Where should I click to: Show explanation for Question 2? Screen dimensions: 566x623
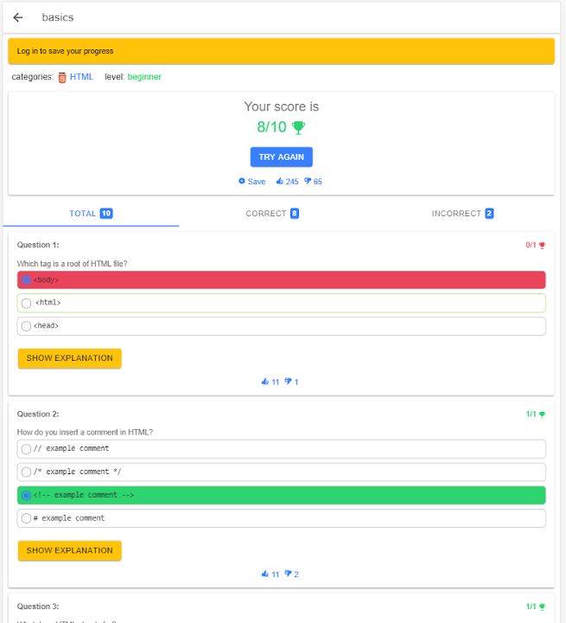click(x=69, y=550)
